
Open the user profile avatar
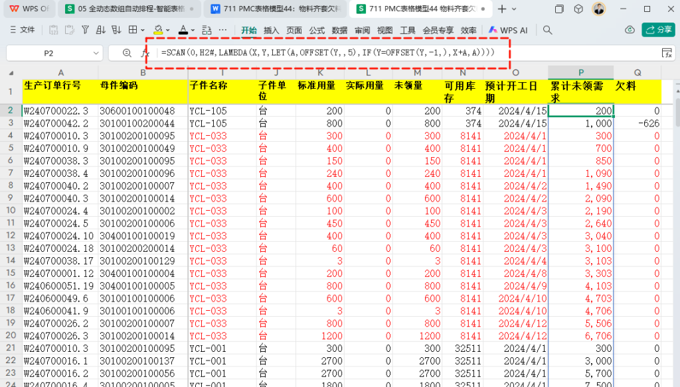[x=599, y=9]
